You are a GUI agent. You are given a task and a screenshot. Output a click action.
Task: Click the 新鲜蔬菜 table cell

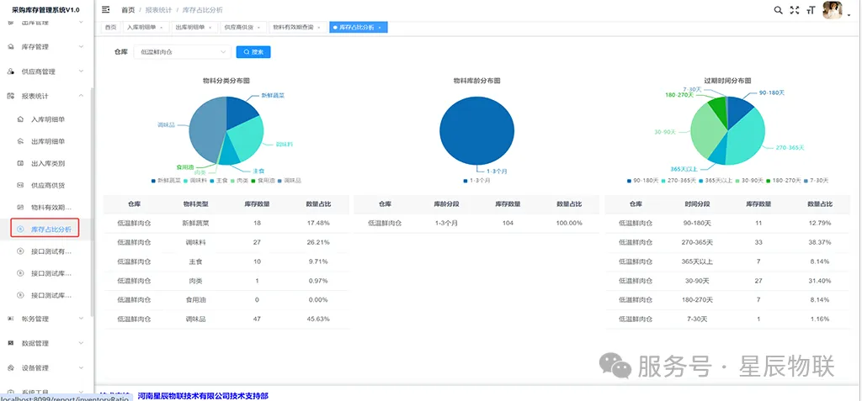[194, 223]
